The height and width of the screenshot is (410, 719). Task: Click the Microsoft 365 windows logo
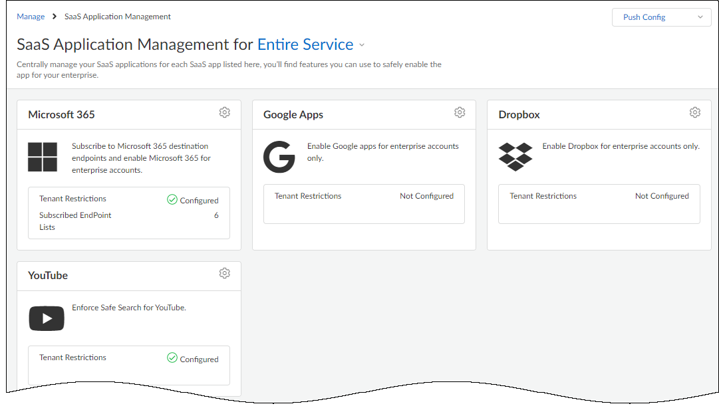(x=43, y=157)
